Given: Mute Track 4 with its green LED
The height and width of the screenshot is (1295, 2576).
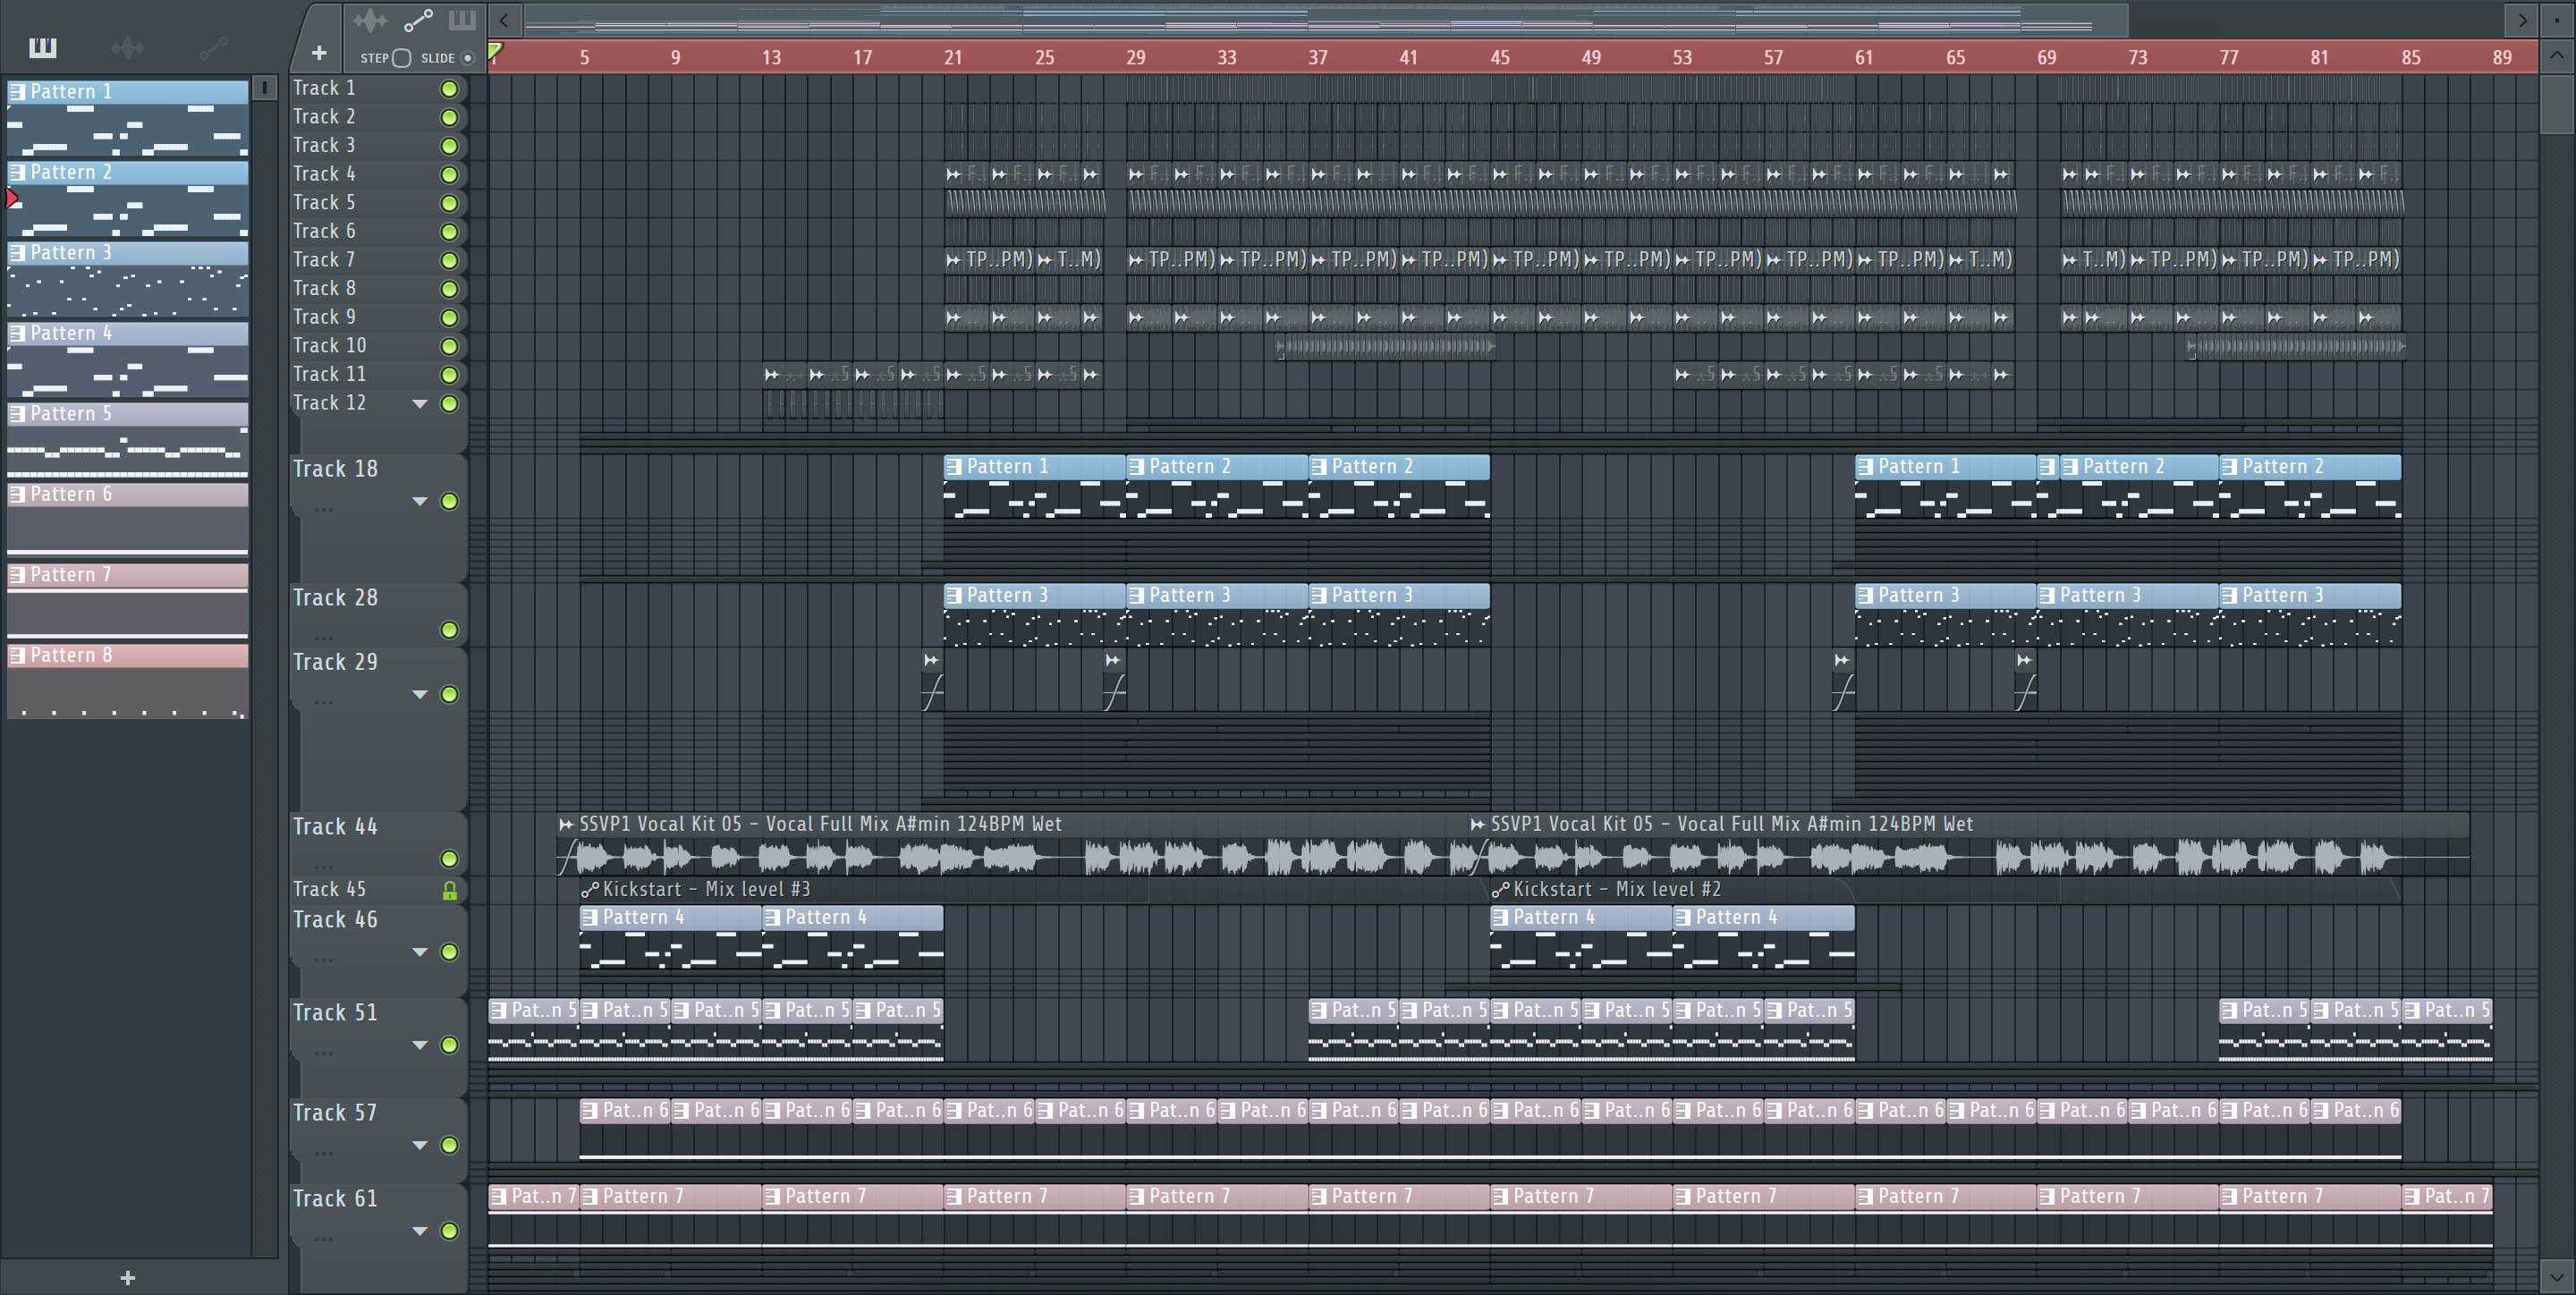Looking at the screenshot, I should coord(450,175).
